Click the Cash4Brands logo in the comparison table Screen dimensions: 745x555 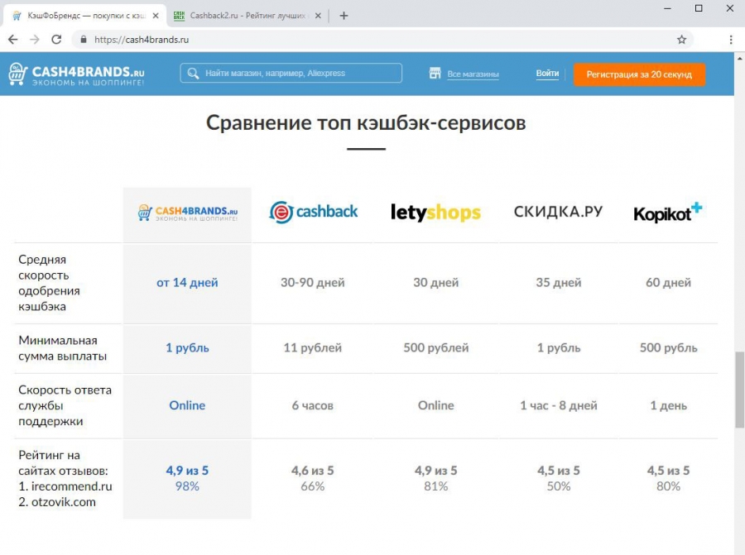(x=187, y=213)
